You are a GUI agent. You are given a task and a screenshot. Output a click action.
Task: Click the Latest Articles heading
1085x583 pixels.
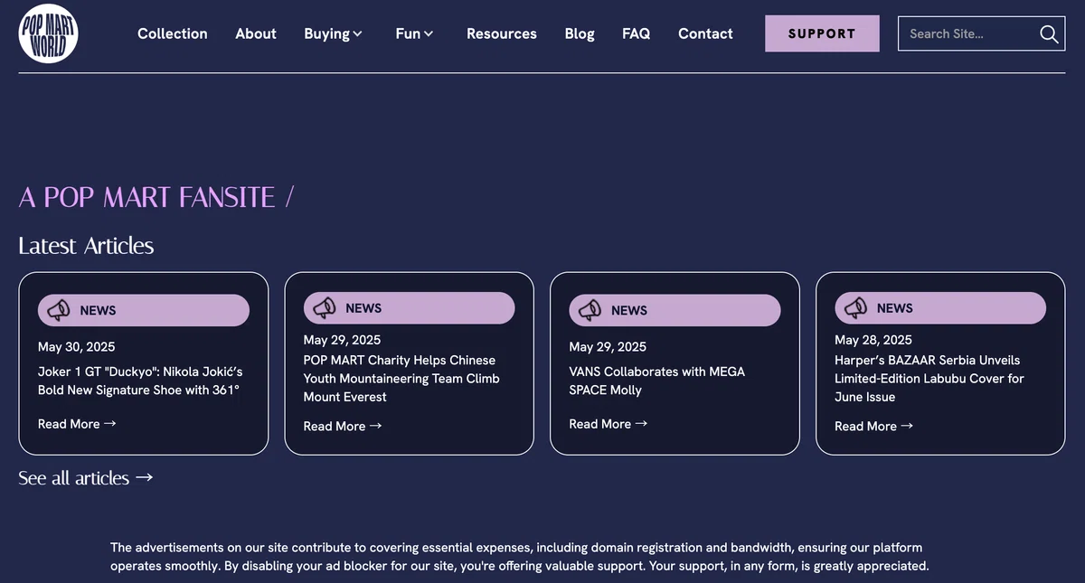(x=86, y=246)
